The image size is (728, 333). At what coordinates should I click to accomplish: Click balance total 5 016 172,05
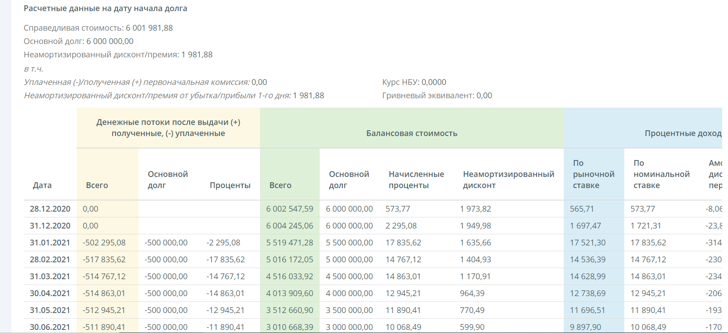(290, 260)
